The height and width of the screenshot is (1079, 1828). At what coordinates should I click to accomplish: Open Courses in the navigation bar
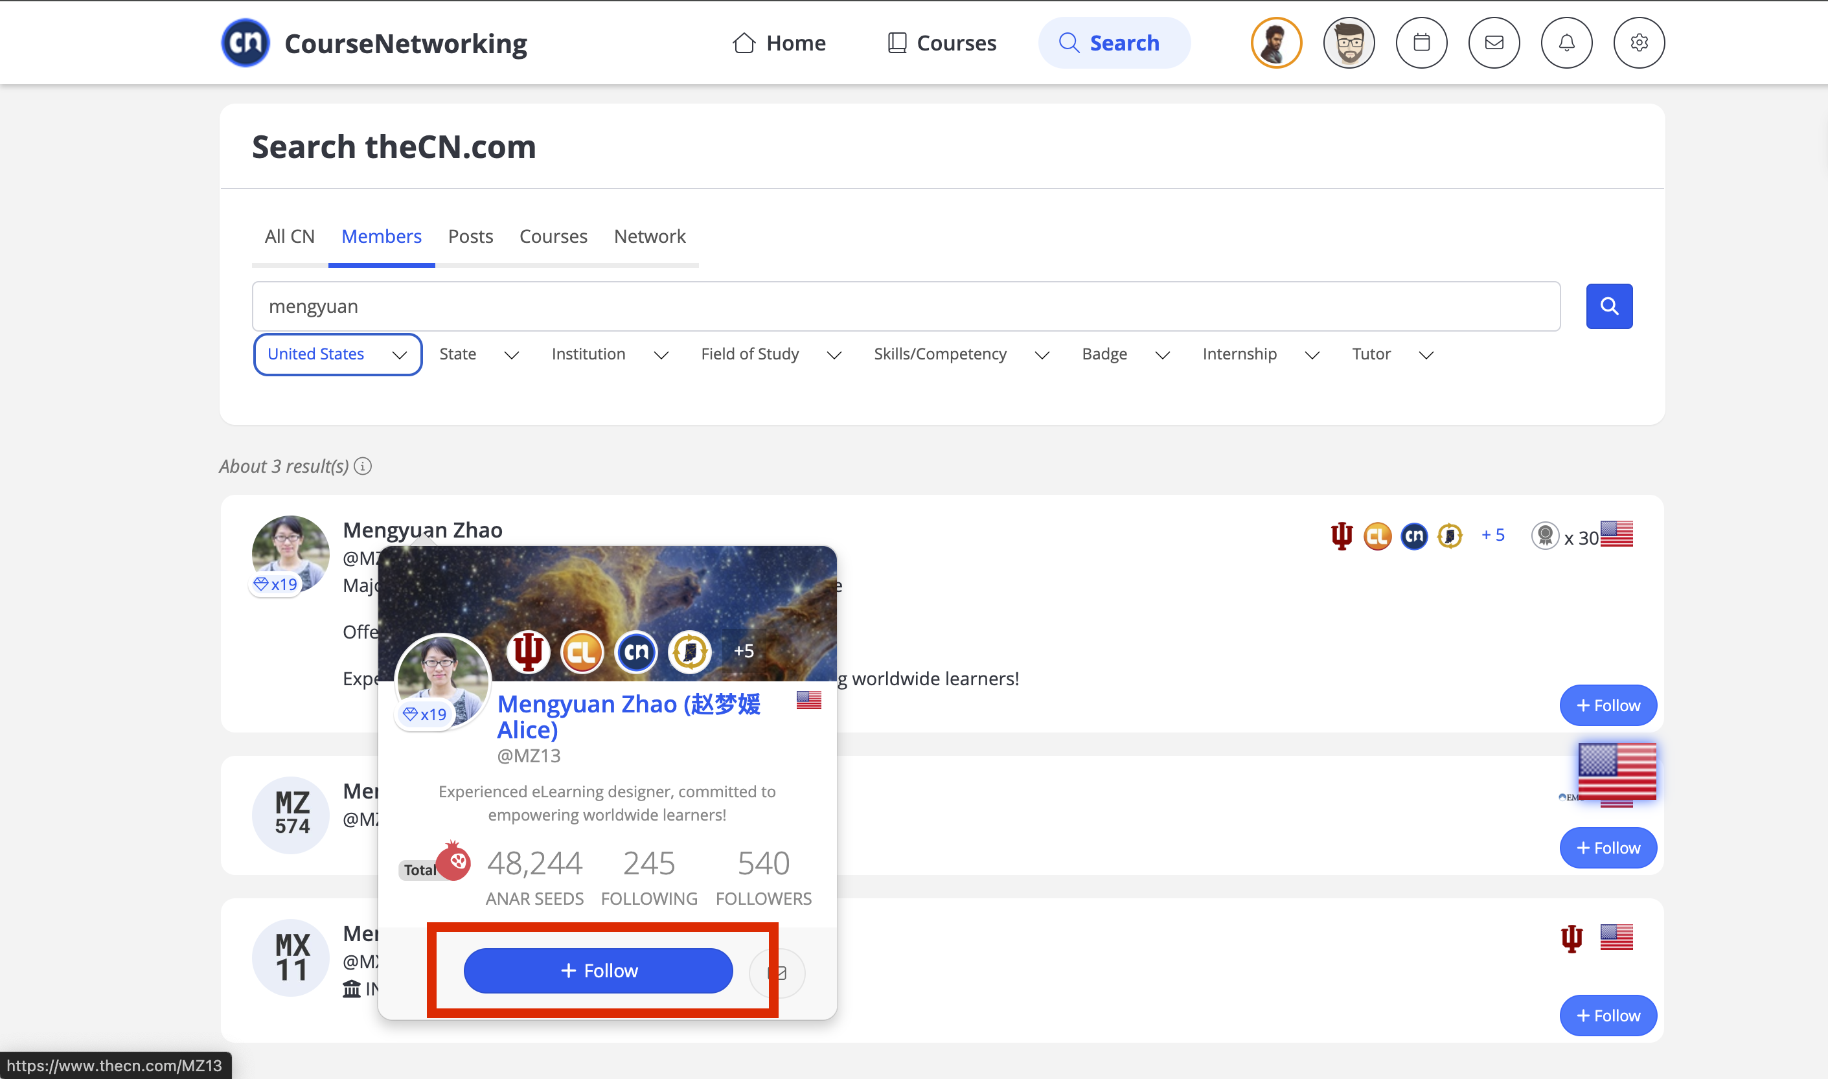pyautogui.click(x=942, y=43)
